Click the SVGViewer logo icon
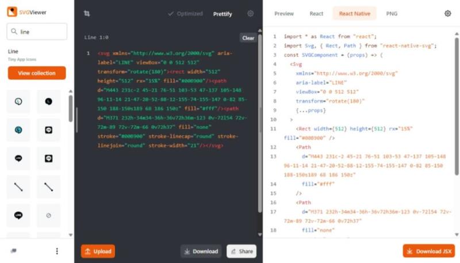 12,12
